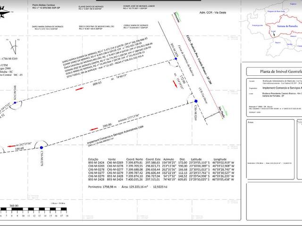
Task: Click the 'azimute 253°13'36"' label on the drawing
Action: [x=129, y=118]
